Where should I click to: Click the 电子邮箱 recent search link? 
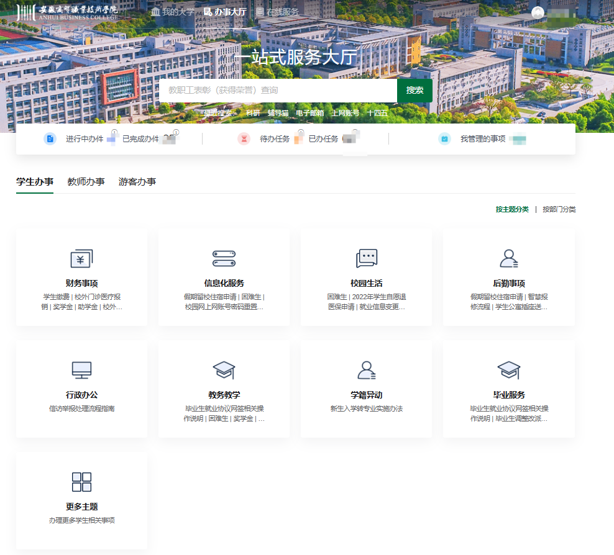[309, 113]
